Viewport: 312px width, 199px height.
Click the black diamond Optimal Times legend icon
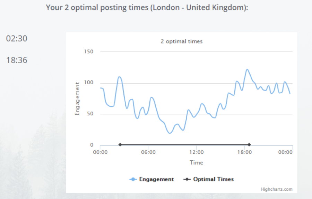pyautogui.click(x=187, y=179)
